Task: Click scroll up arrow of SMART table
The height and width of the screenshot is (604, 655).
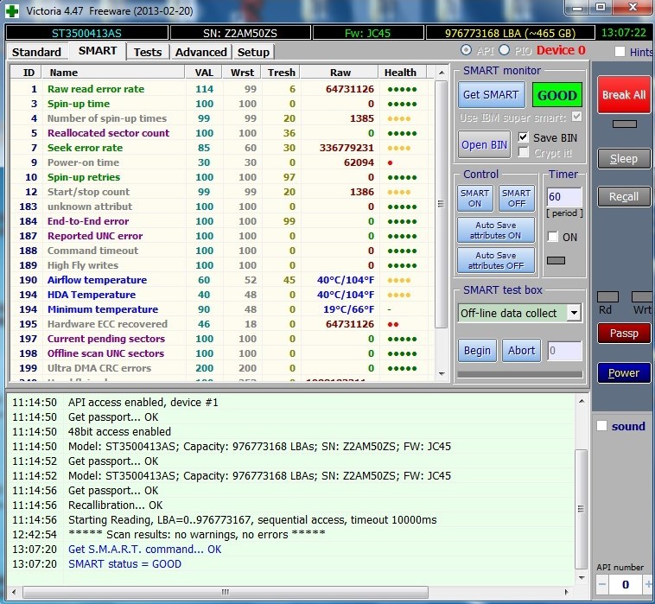Action: [x=442, y=73]
